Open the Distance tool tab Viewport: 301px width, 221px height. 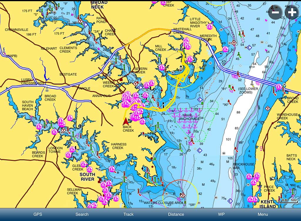point(176,214)
